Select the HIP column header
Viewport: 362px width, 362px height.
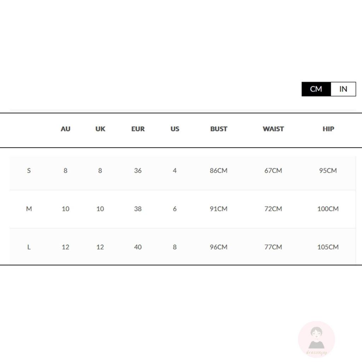pyautogui.click(x=328, y=129)
